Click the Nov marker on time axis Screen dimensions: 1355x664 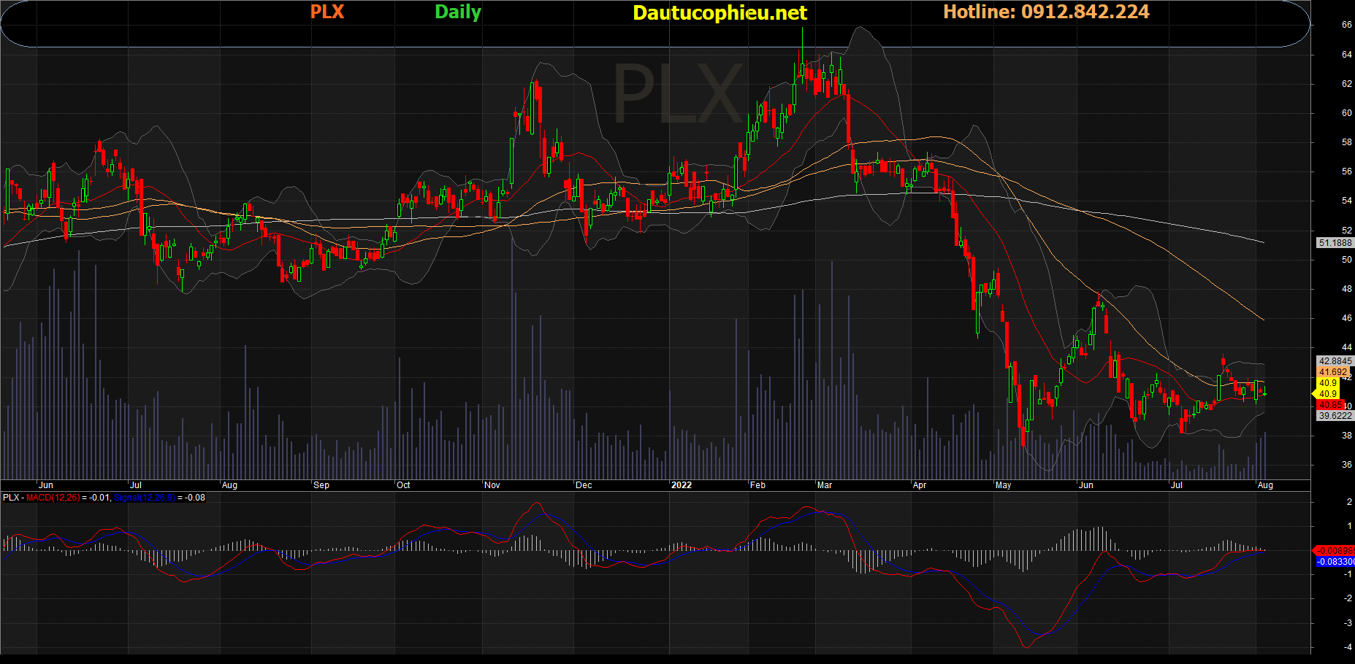pyautogui.click(x=492, y=485)
